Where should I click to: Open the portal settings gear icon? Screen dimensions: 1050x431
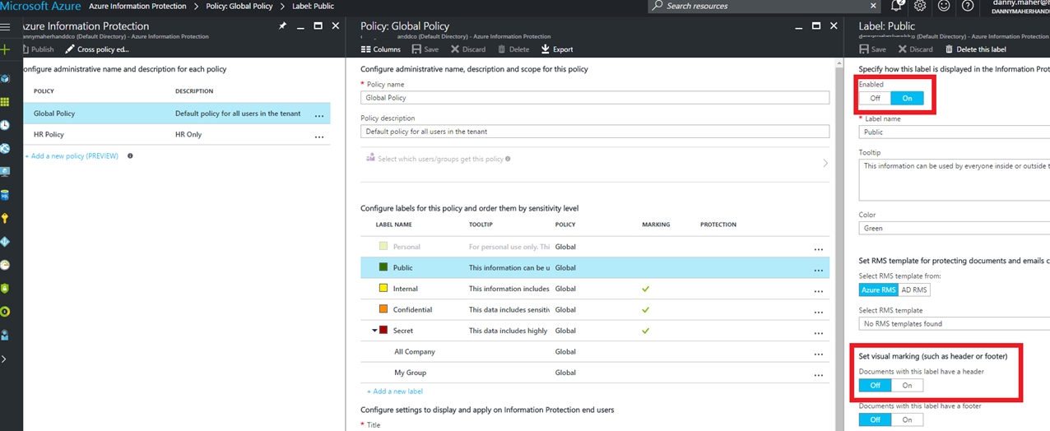coord(920,6)
